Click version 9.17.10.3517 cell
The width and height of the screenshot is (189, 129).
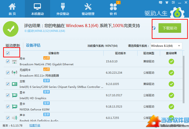[114, 95]
